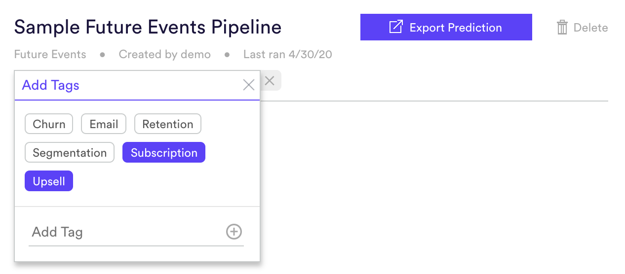Click the Add Tags header label
Screen dimensions: 625x274
51,85
